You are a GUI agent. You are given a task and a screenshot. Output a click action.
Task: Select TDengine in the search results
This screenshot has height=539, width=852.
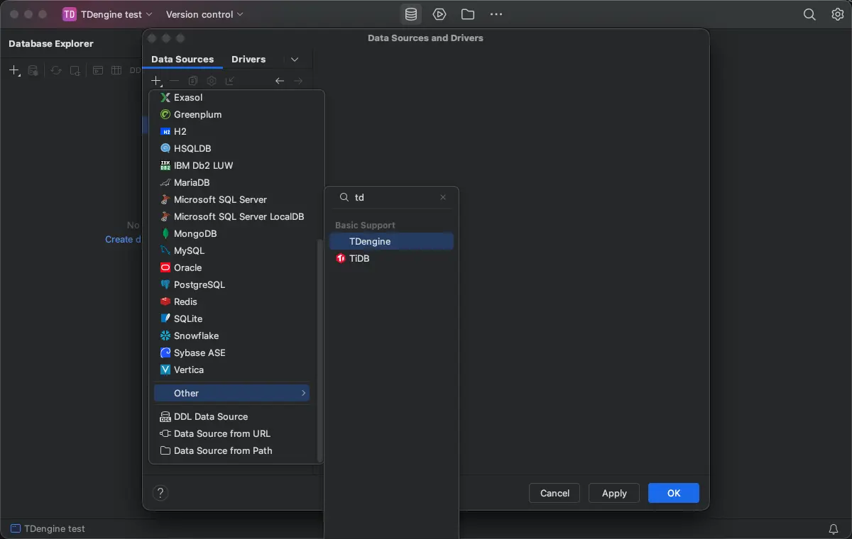tap(391, 241)
